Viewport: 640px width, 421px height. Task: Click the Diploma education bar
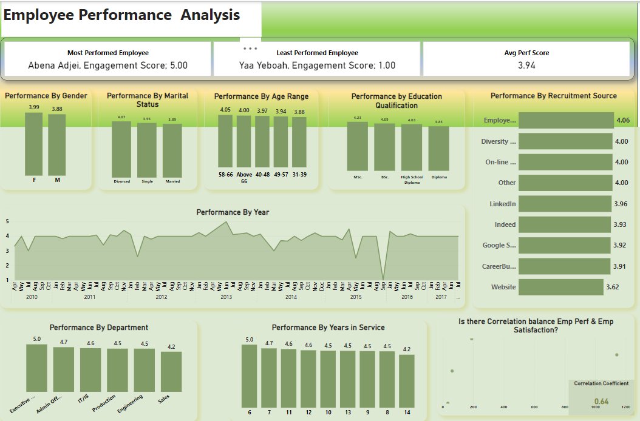439,149
